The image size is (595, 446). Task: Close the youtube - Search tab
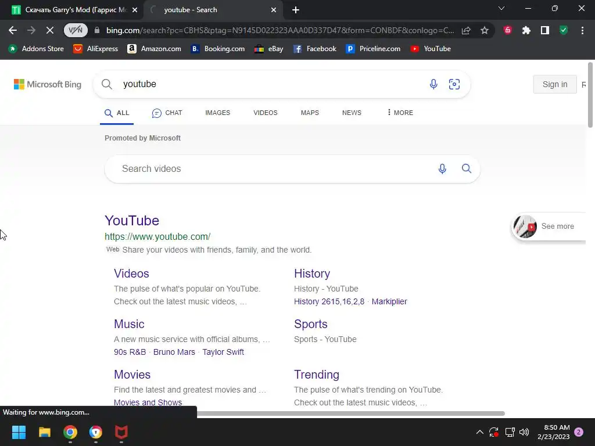tap(274, 10)
